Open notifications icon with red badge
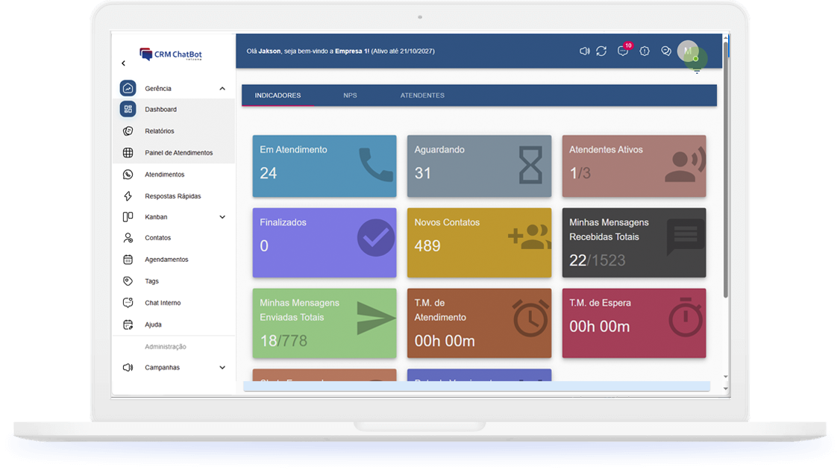This screenshot has width=840, height=470. pyautogui.click(x=623, y=51)
